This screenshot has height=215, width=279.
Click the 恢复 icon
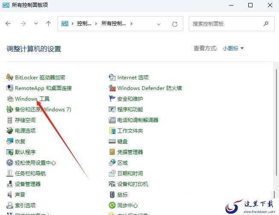click(x=10, y=141)
